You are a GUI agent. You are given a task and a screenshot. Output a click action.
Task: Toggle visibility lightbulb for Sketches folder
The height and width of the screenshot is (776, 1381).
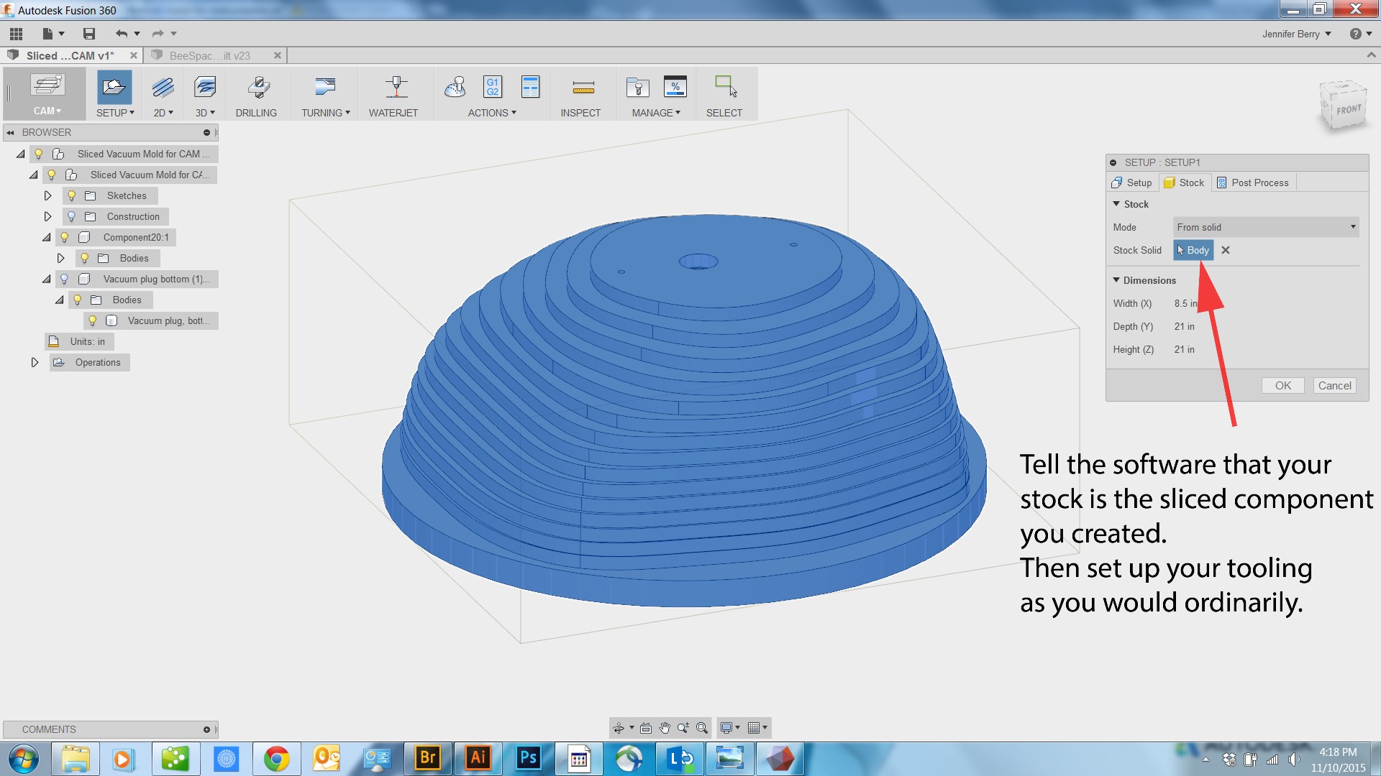click(71, 195)
